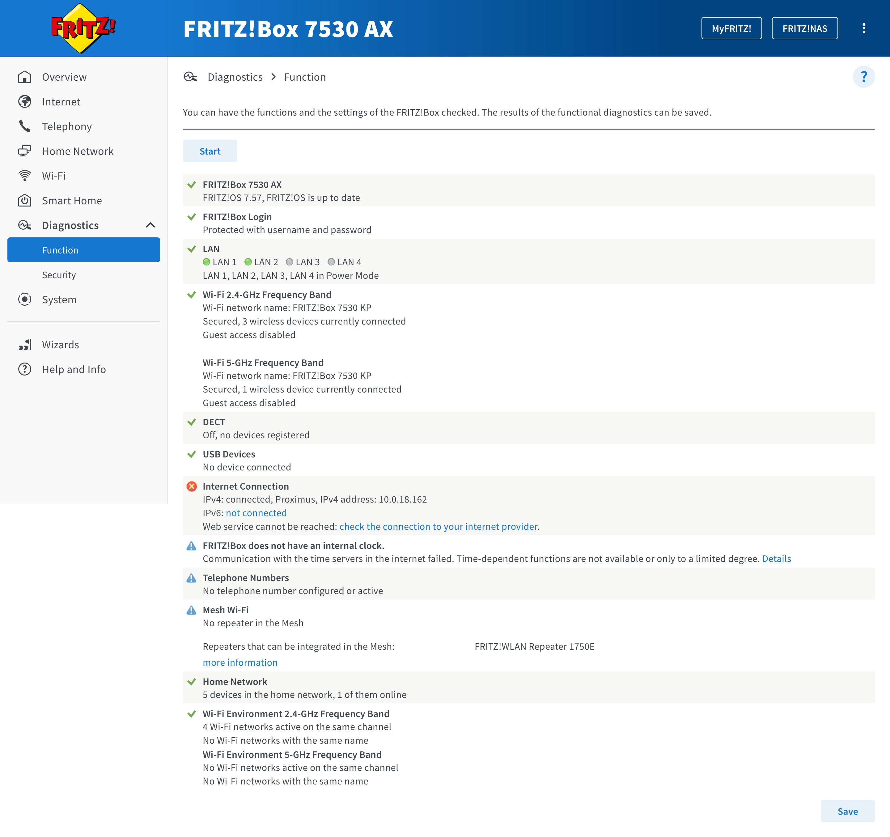Open FRITZ!NAS from the header
Viewport: 890px width, 837px height.
coord(804,28)
